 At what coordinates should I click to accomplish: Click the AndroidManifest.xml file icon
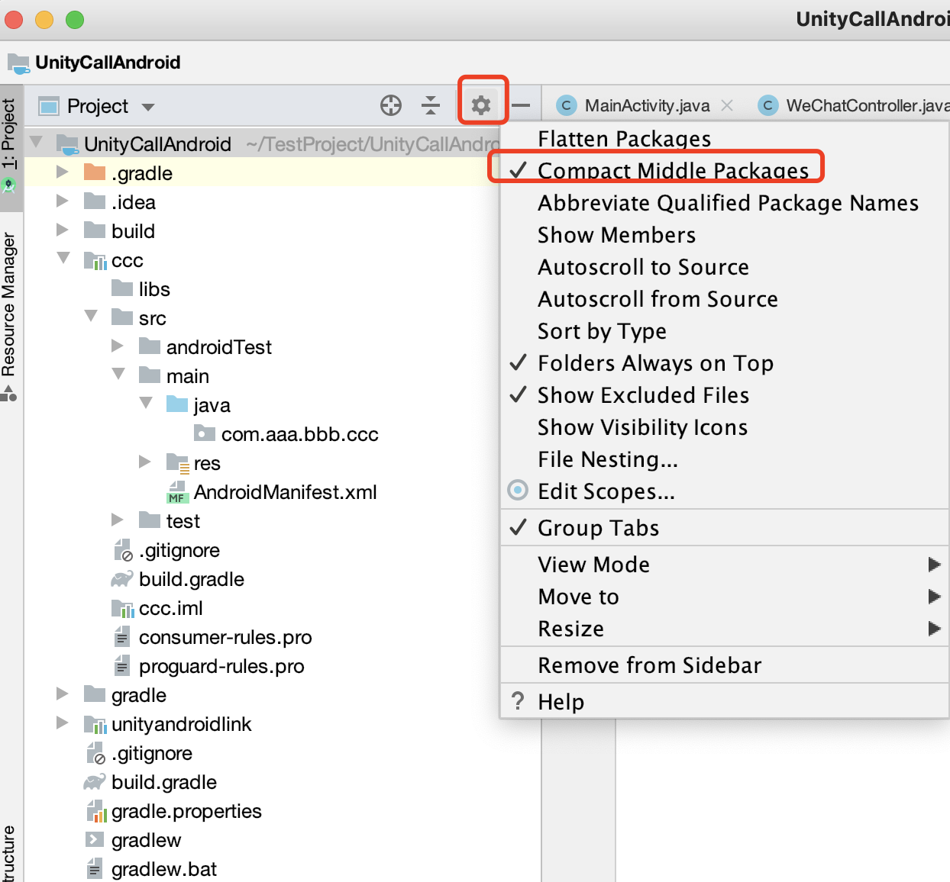click(x=177, y=492)
